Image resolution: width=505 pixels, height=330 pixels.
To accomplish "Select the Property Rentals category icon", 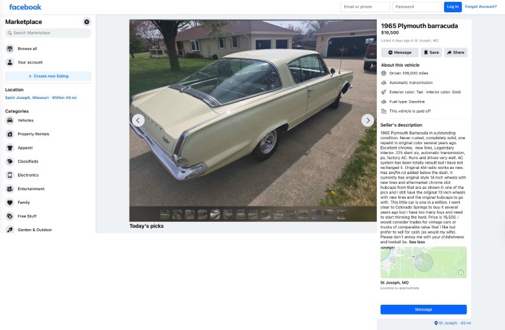I will 10,134.
